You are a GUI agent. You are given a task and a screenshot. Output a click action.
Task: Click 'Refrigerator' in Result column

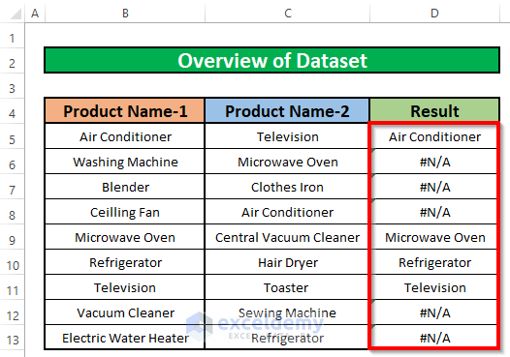pyautogui.click(x=434, y=262)
